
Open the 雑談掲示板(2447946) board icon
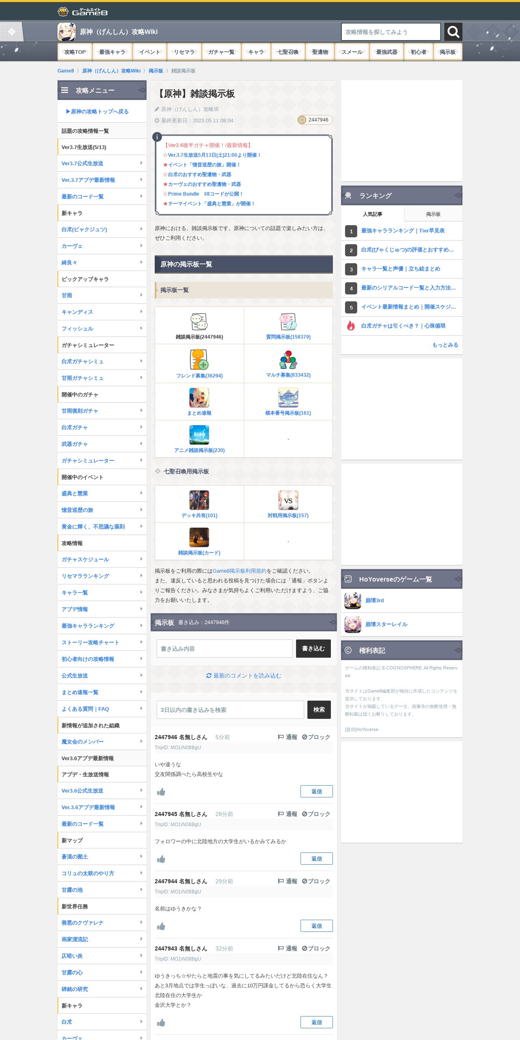(x=199, y=322)
